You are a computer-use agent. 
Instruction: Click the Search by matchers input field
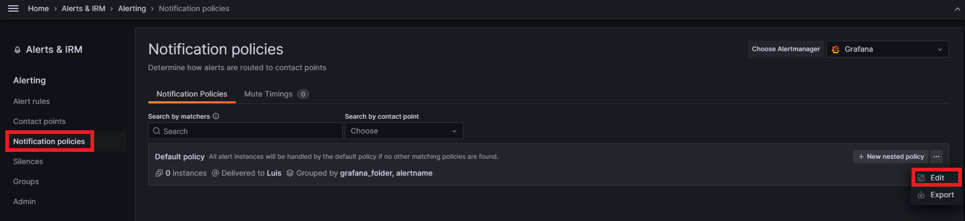pyautogui.click(x=245, y=131)
